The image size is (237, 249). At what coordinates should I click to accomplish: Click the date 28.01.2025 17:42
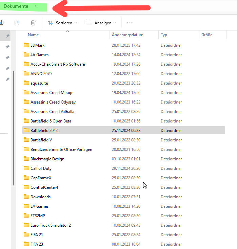click(126, 45)
